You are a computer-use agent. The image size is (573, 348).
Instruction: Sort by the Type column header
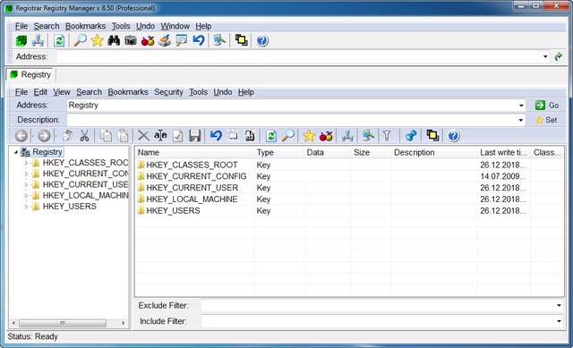click(278, 152)
